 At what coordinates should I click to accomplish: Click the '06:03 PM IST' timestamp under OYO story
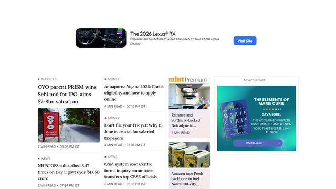click(70, 147)
